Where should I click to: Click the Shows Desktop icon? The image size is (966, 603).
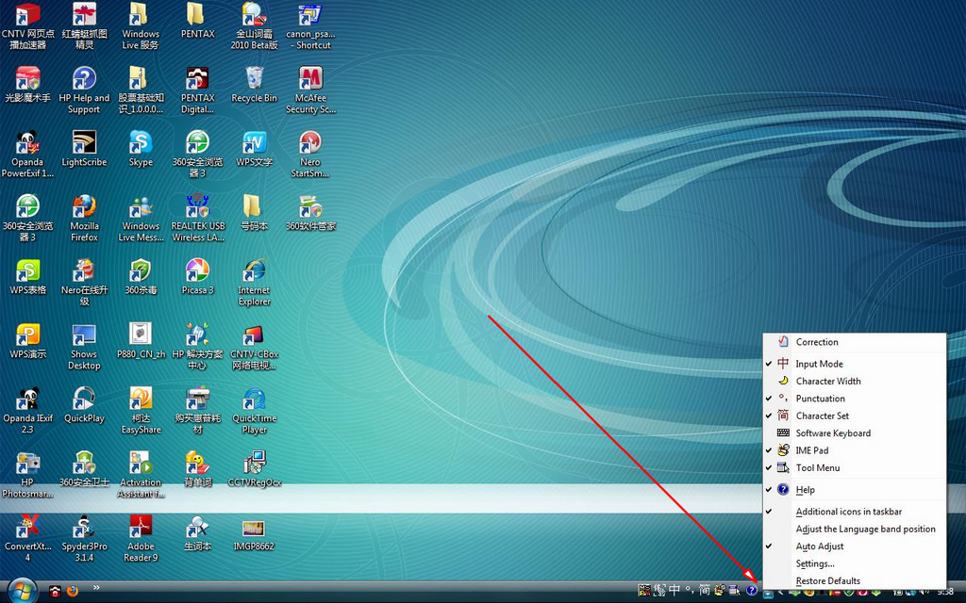pos(84,346)
